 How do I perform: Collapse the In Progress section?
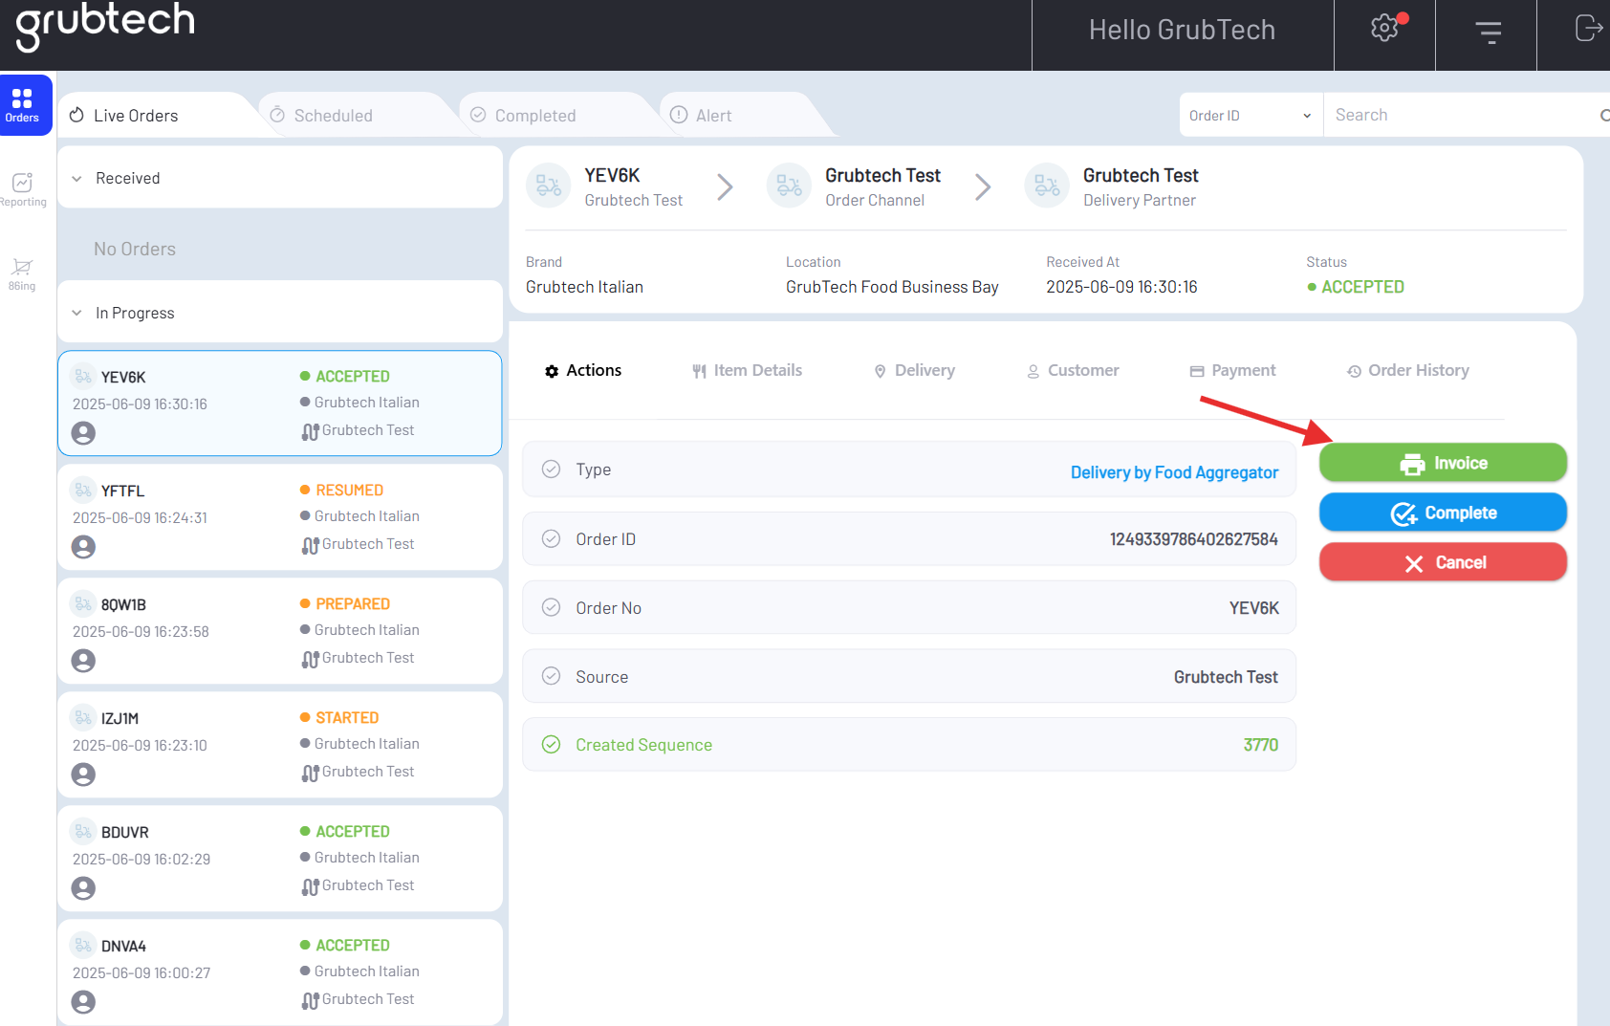pos(77,314)
